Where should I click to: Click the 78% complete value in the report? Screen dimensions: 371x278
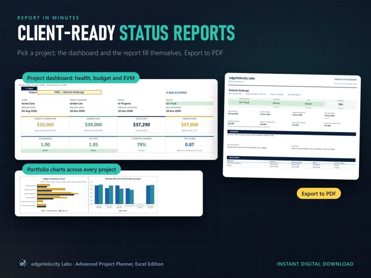[341, 104]
